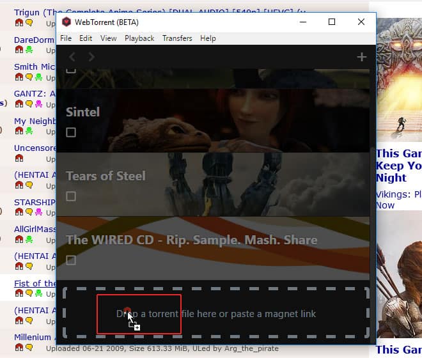Open the Playback menu
This screenshot has height=358, width=422.
pyautogui.click(x=139, y=38)
